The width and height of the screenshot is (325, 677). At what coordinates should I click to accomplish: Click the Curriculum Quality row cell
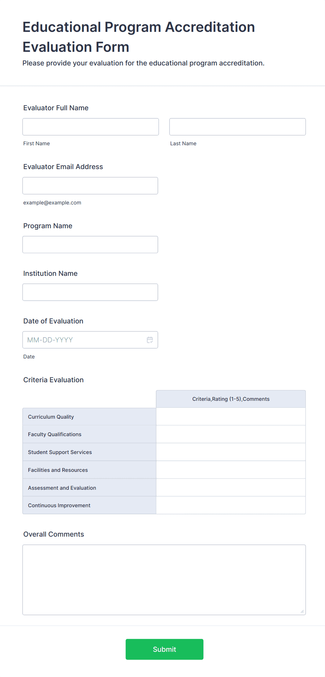[230, 416]
